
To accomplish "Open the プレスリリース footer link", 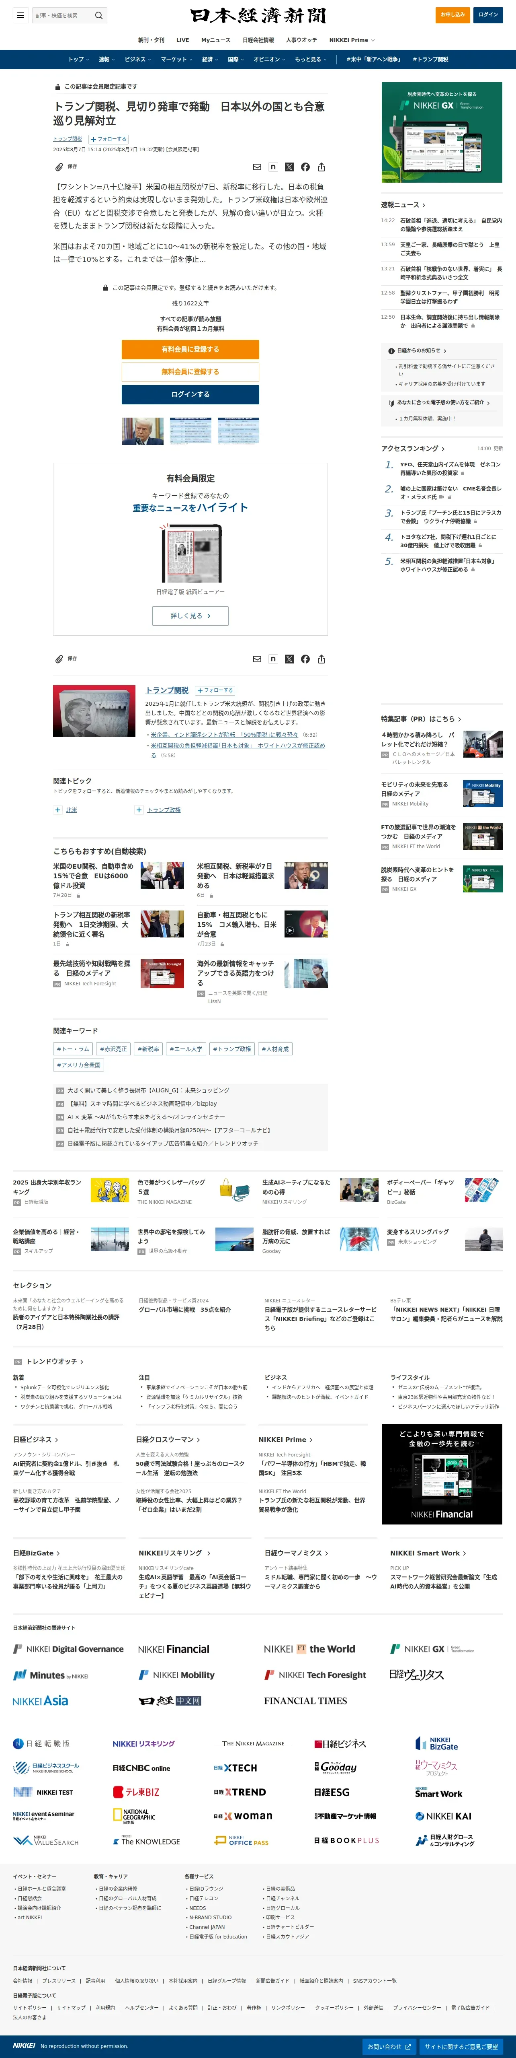I will (59, 1980).
